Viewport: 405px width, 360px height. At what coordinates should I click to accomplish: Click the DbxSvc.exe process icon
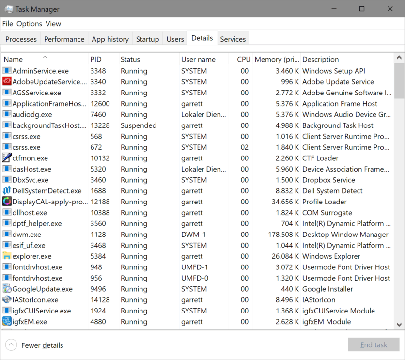pos(7,179)
